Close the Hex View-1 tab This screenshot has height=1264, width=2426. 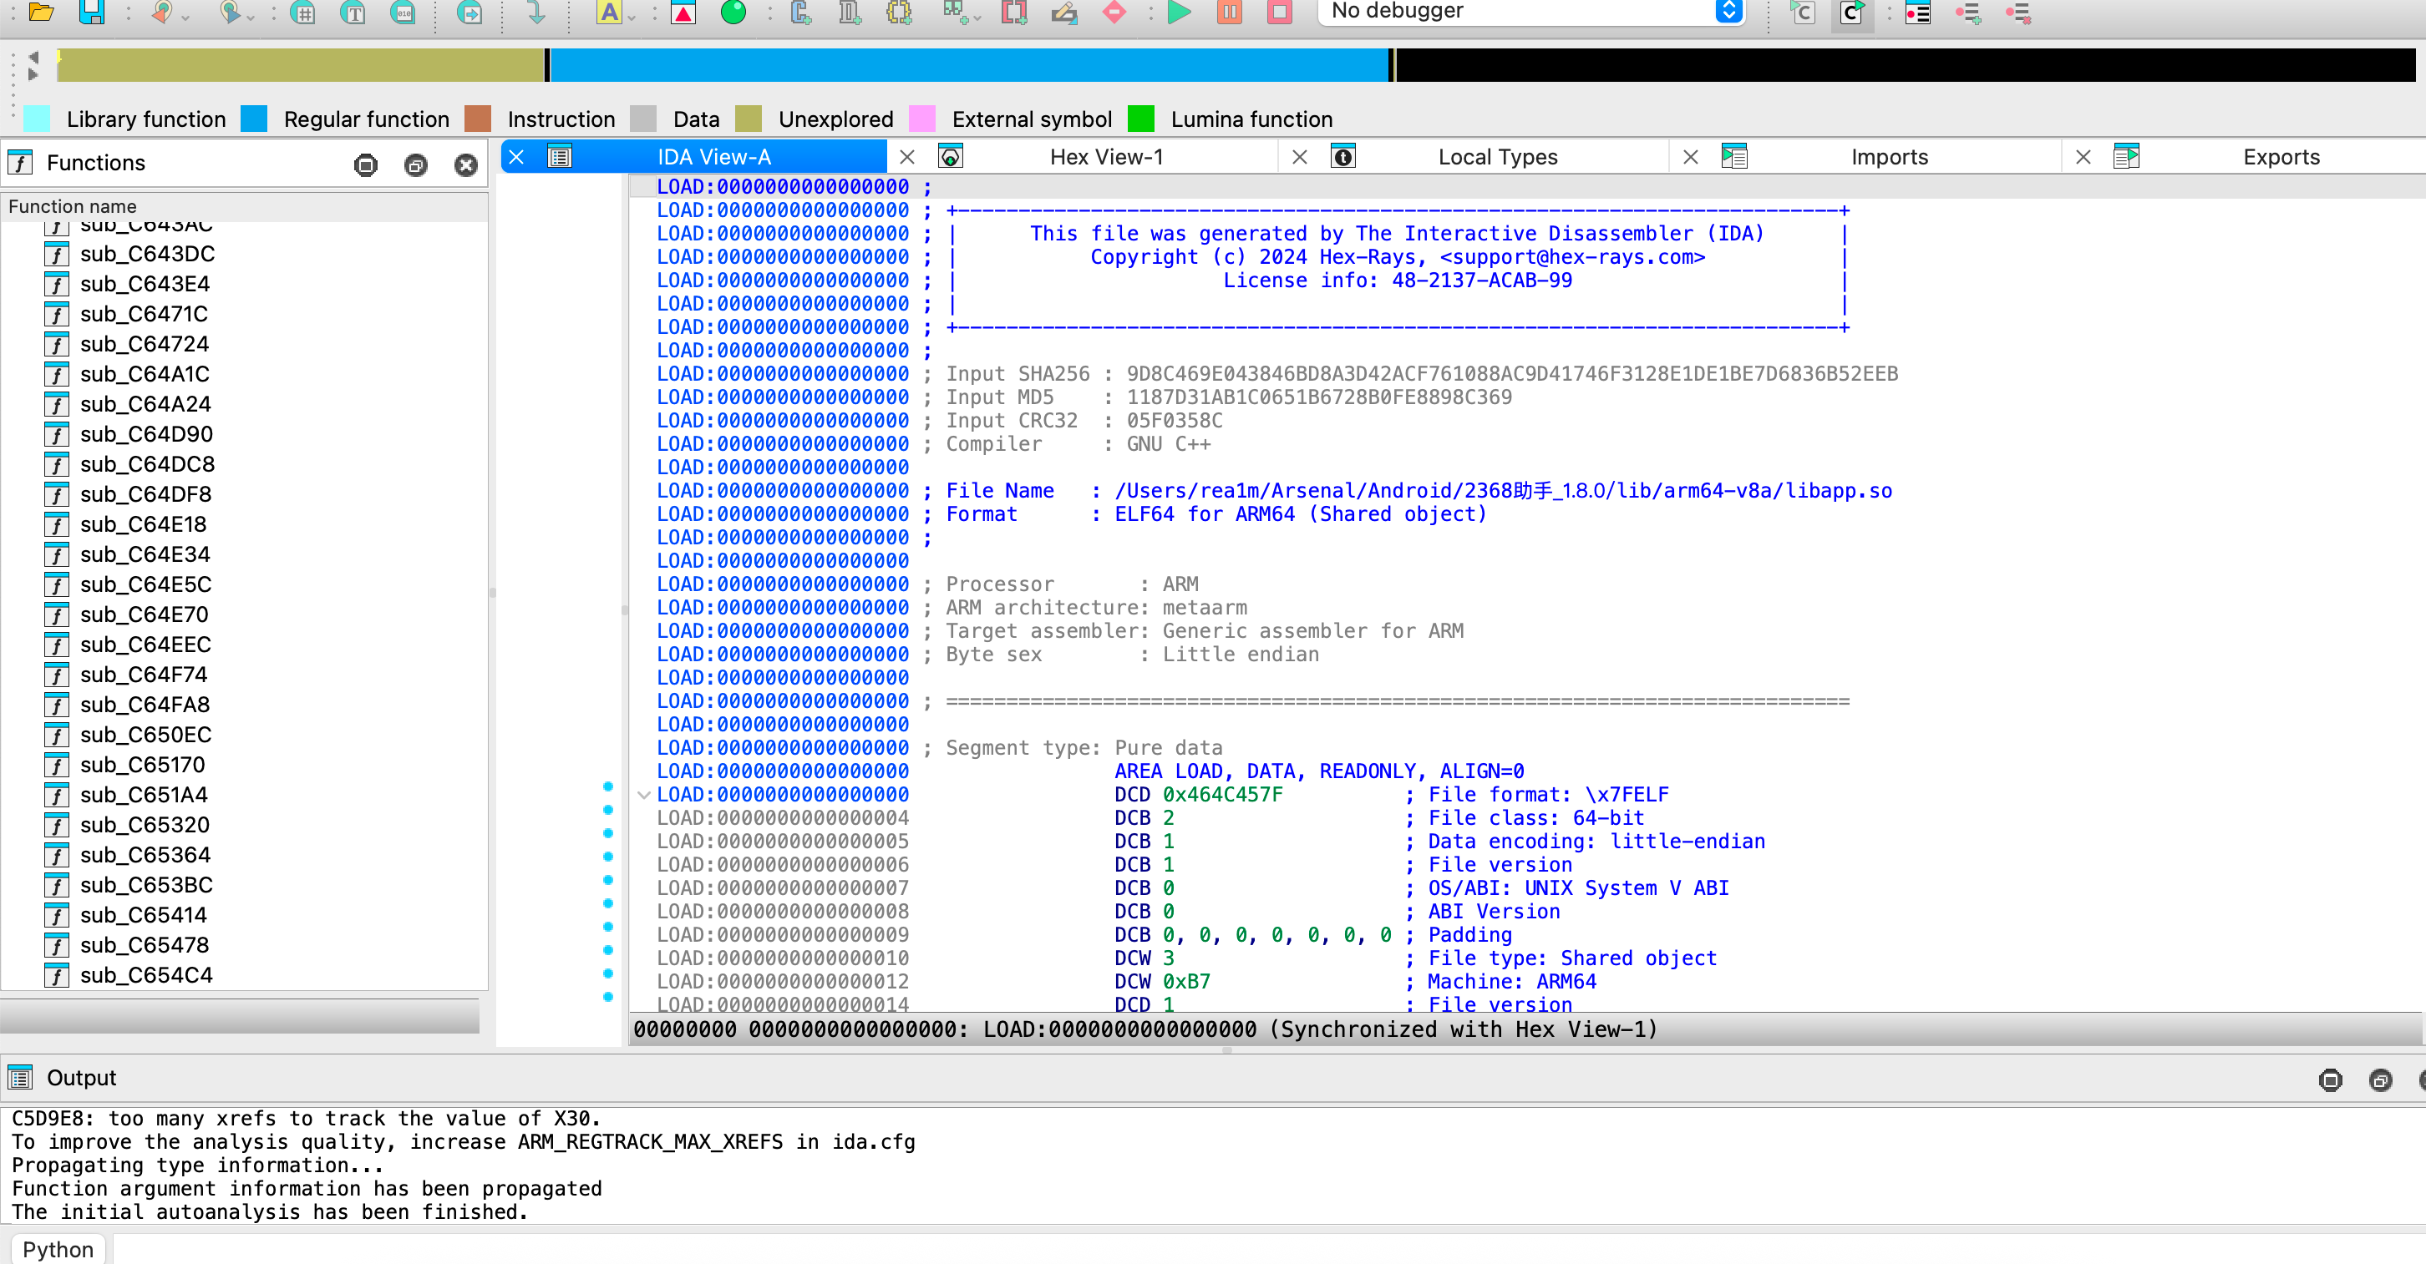(x=907, y=157)
